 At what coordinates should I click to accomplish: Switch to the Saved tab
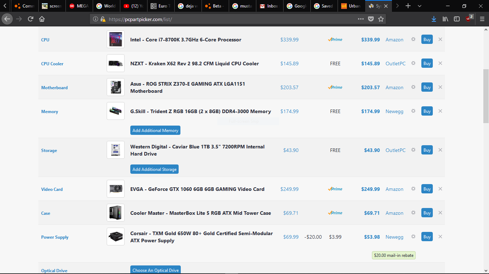click(324, 6)
